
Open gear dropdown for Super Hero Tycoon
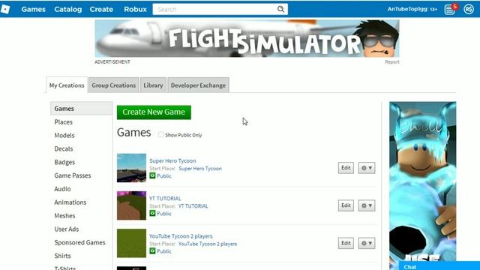click(367, 168)
